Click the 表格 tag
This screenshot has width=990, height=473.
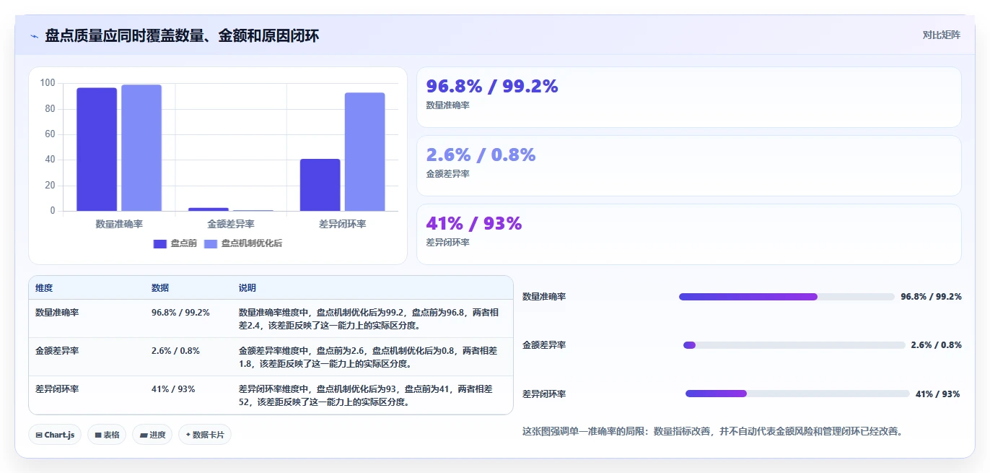[107, 435]
